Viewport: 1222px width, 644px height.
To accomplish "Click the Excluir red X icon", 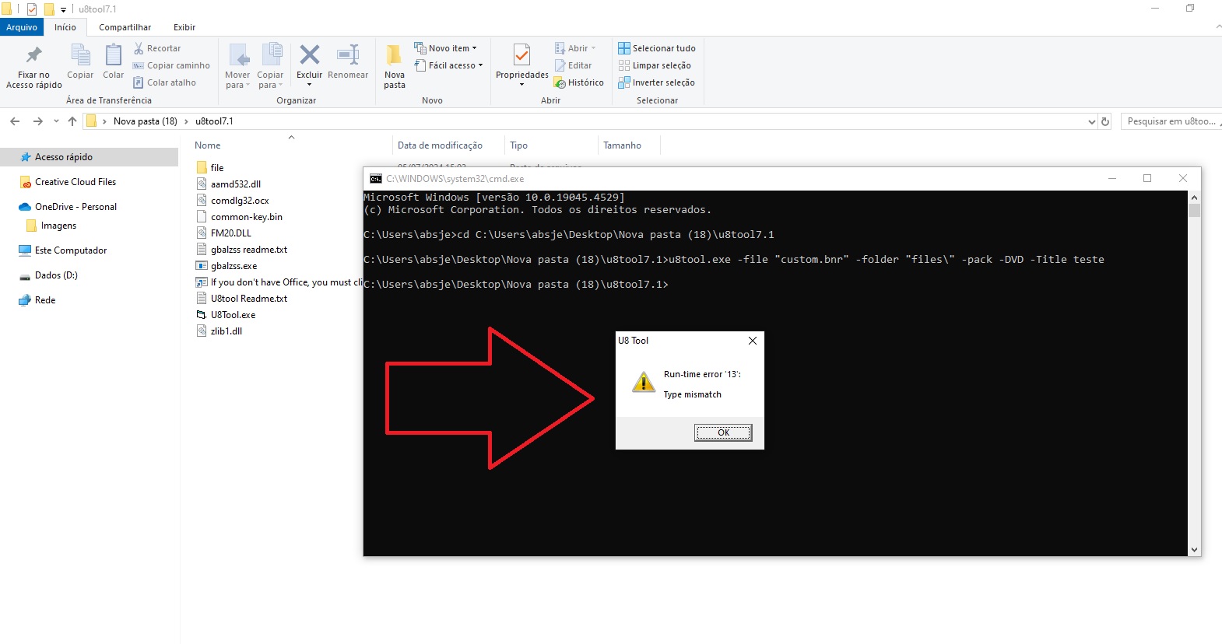I will click(x=309, y=54).
